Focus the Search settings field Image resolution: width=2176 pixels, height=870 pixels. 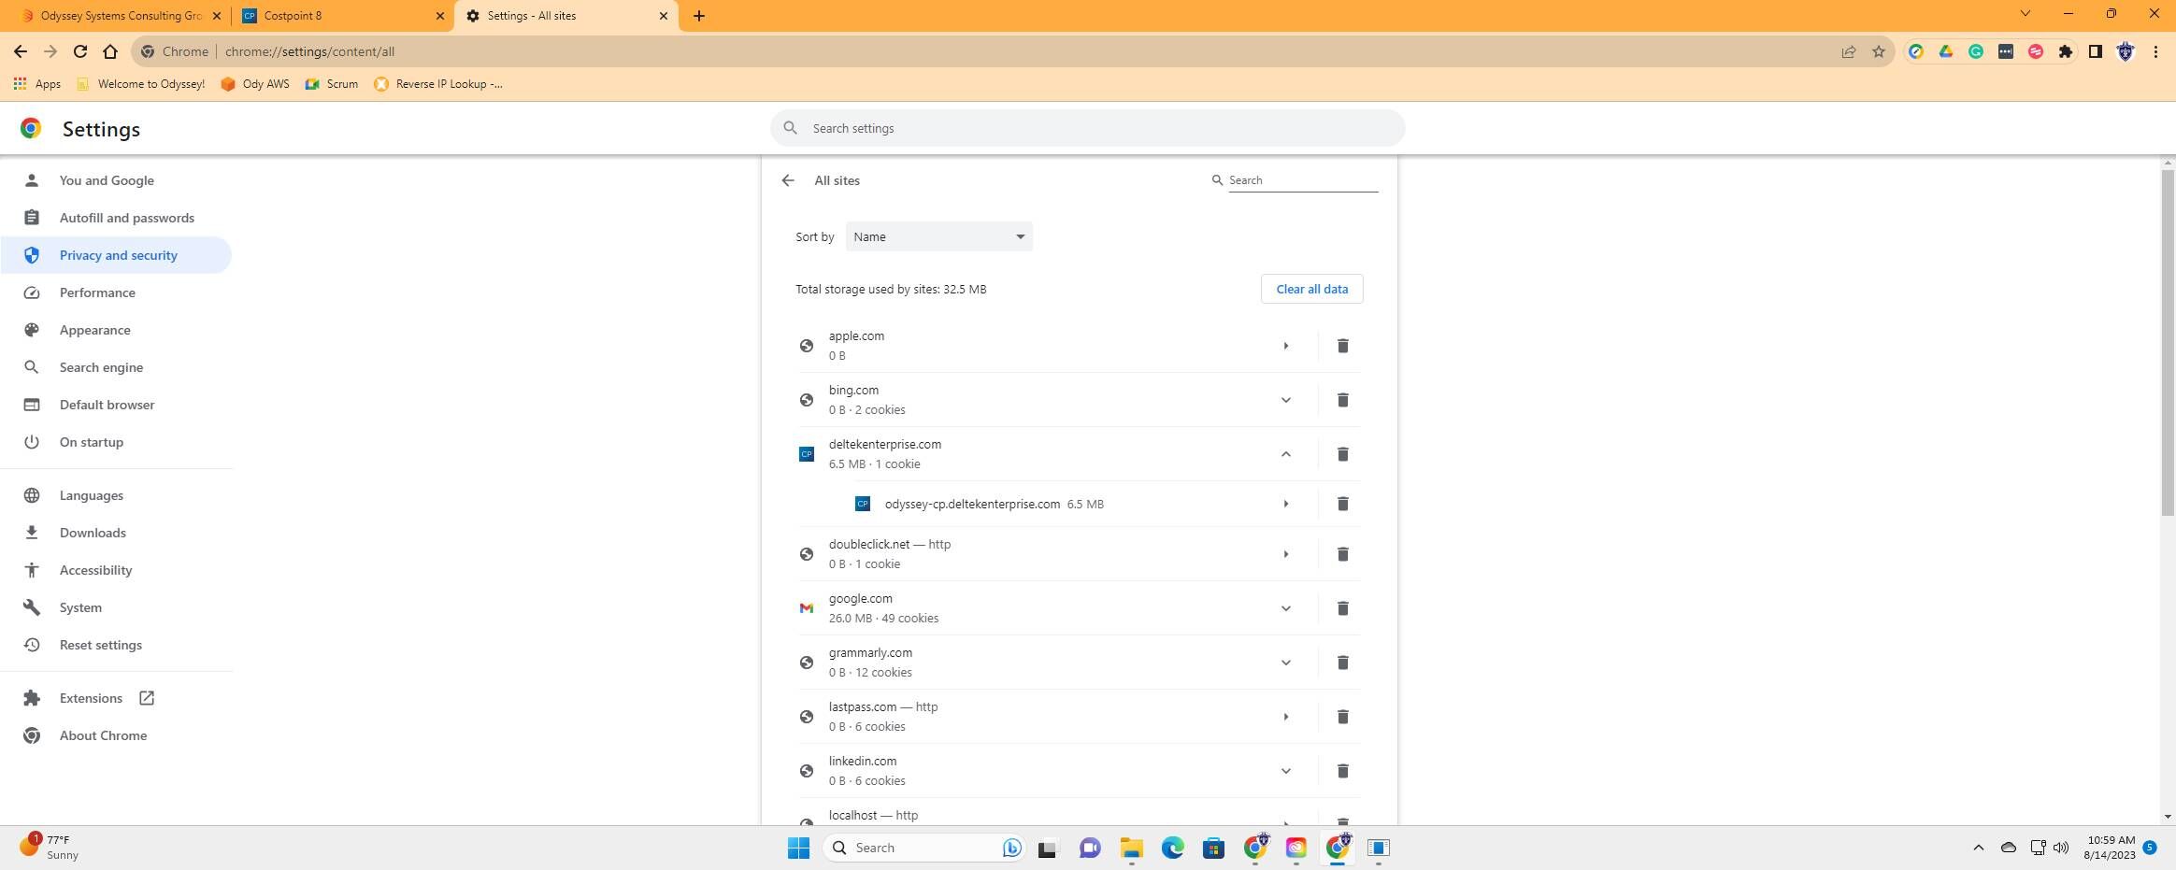point(1087,128)
